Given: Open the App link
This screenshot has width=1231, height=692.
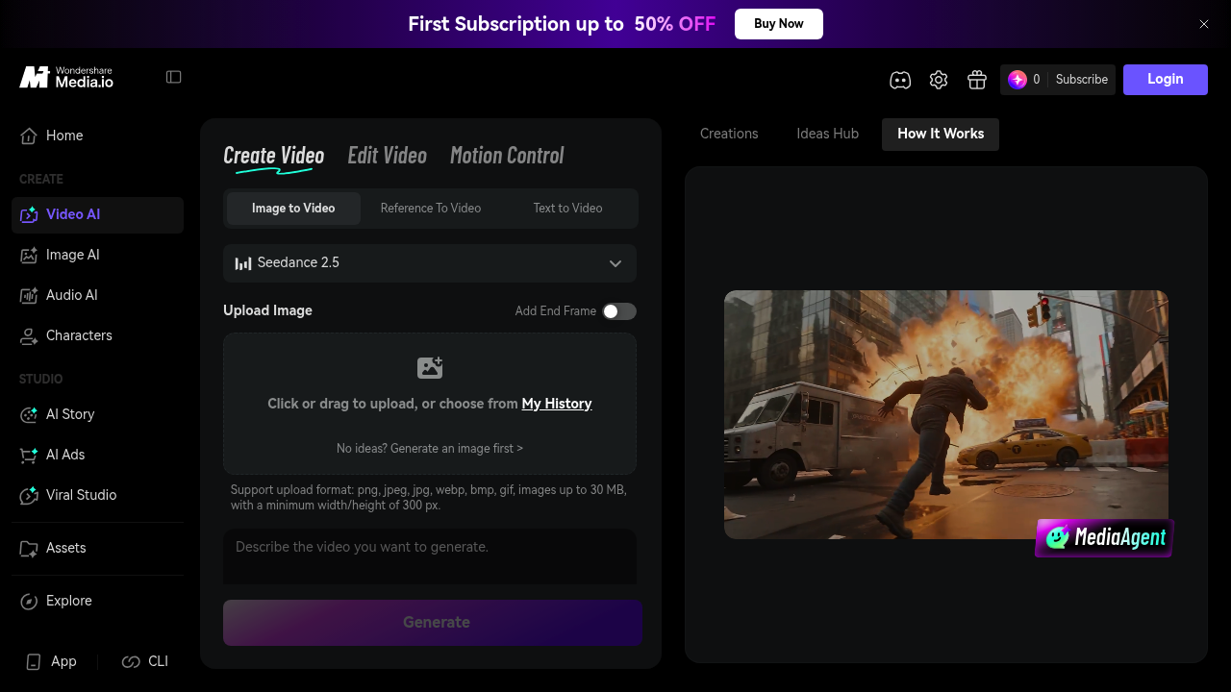Looking at the screenshot, I should [x=51, y=661].
